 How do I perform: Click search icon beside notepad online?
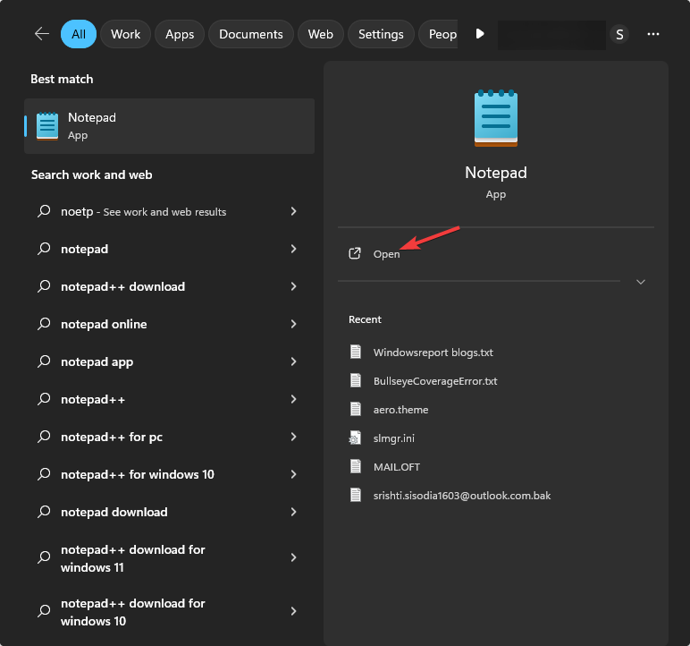44,324
